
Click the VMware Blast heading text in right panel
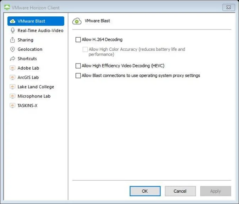(x=97, y=21)
